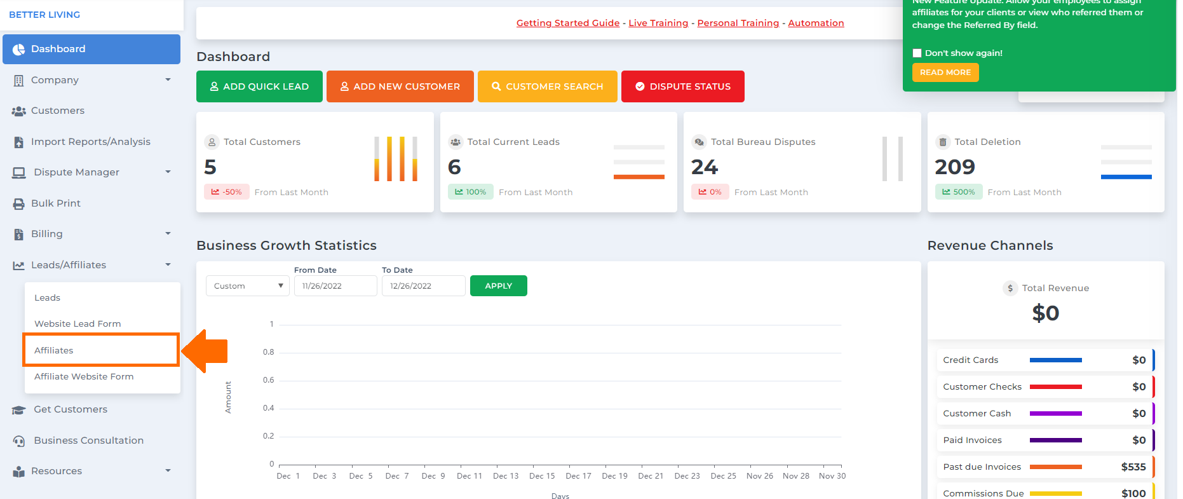Click the Total Current Leads group icon
This screenshot has height=499, width=1183.
[x=456, y=142]
